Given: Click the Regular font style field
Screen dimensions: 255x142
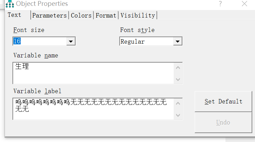Looking at the screenshot, I should [146, 42].
